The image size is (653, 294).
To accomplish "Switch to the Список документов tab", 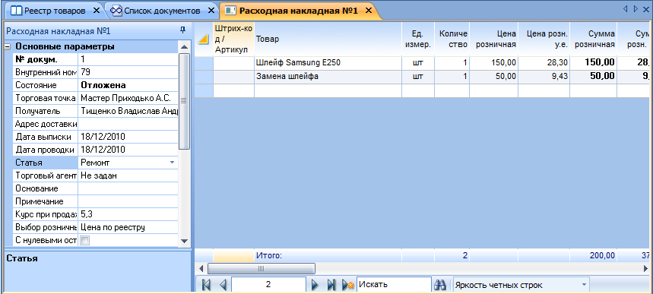I will (x=162, y=11).
